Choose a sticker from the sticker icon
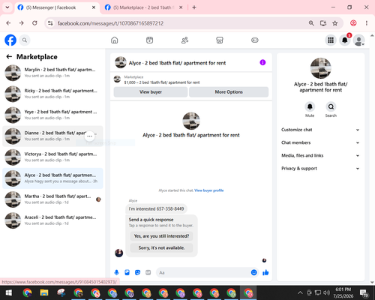The height and width of the screenshot is (300, 375). [137, 272]
